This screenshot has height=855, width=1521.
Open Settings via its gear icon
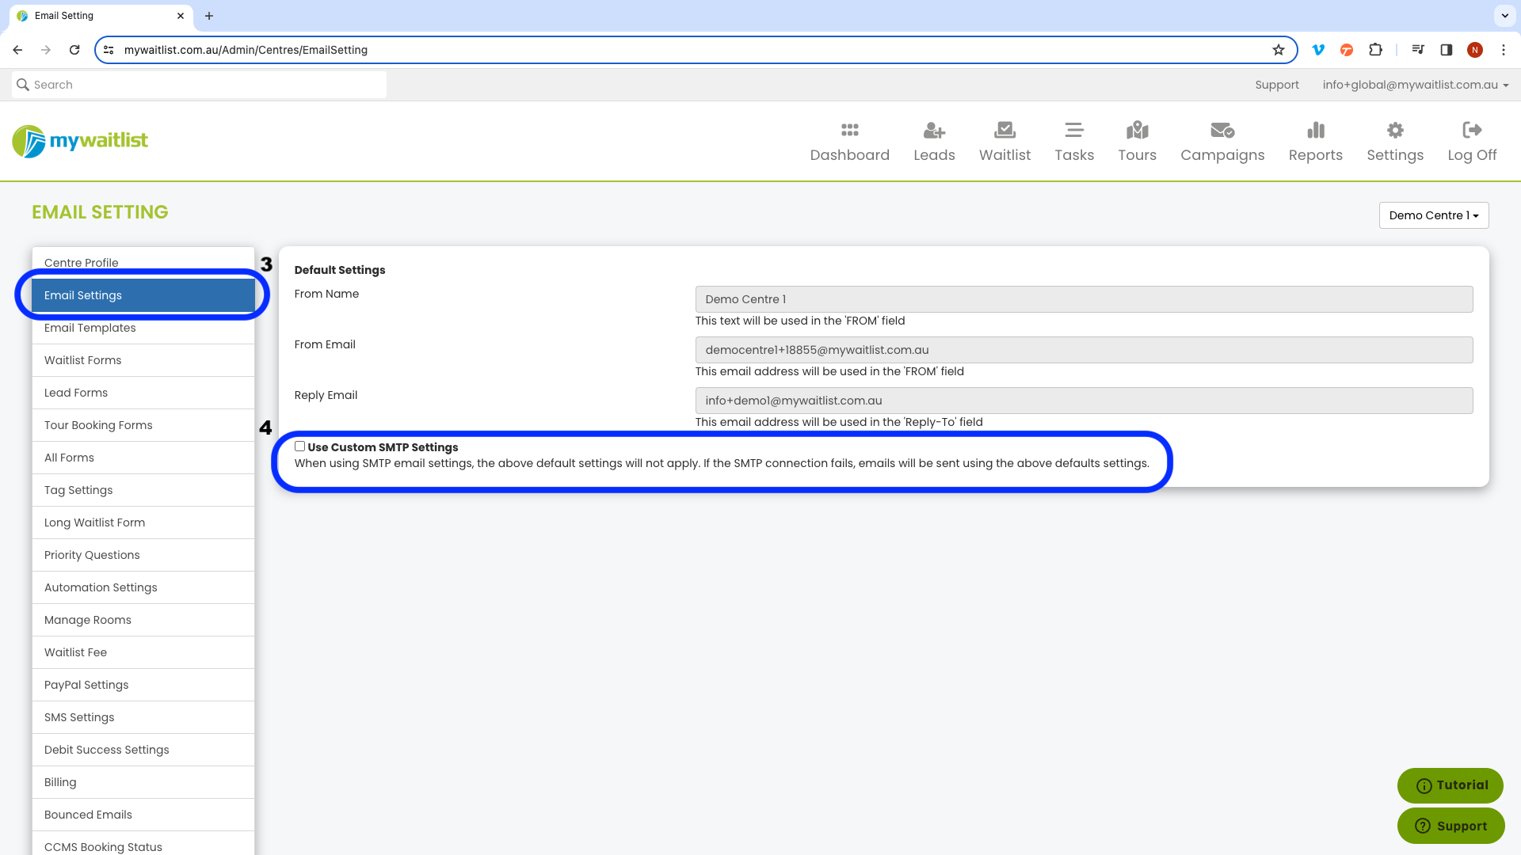1395,130
